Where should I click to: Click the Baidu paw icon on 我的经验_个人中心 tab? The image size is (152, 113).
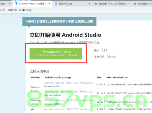point(95,4)
